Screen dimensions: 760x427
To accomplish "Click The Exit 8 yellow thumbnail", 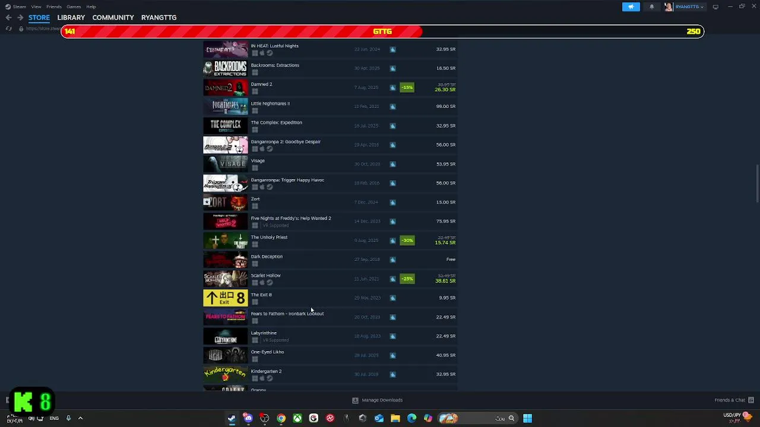I will pos(225,298).
